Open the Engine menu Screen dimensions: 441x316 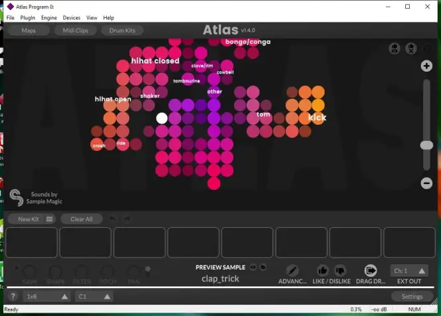pyautogui.click(x=49, y=18)
